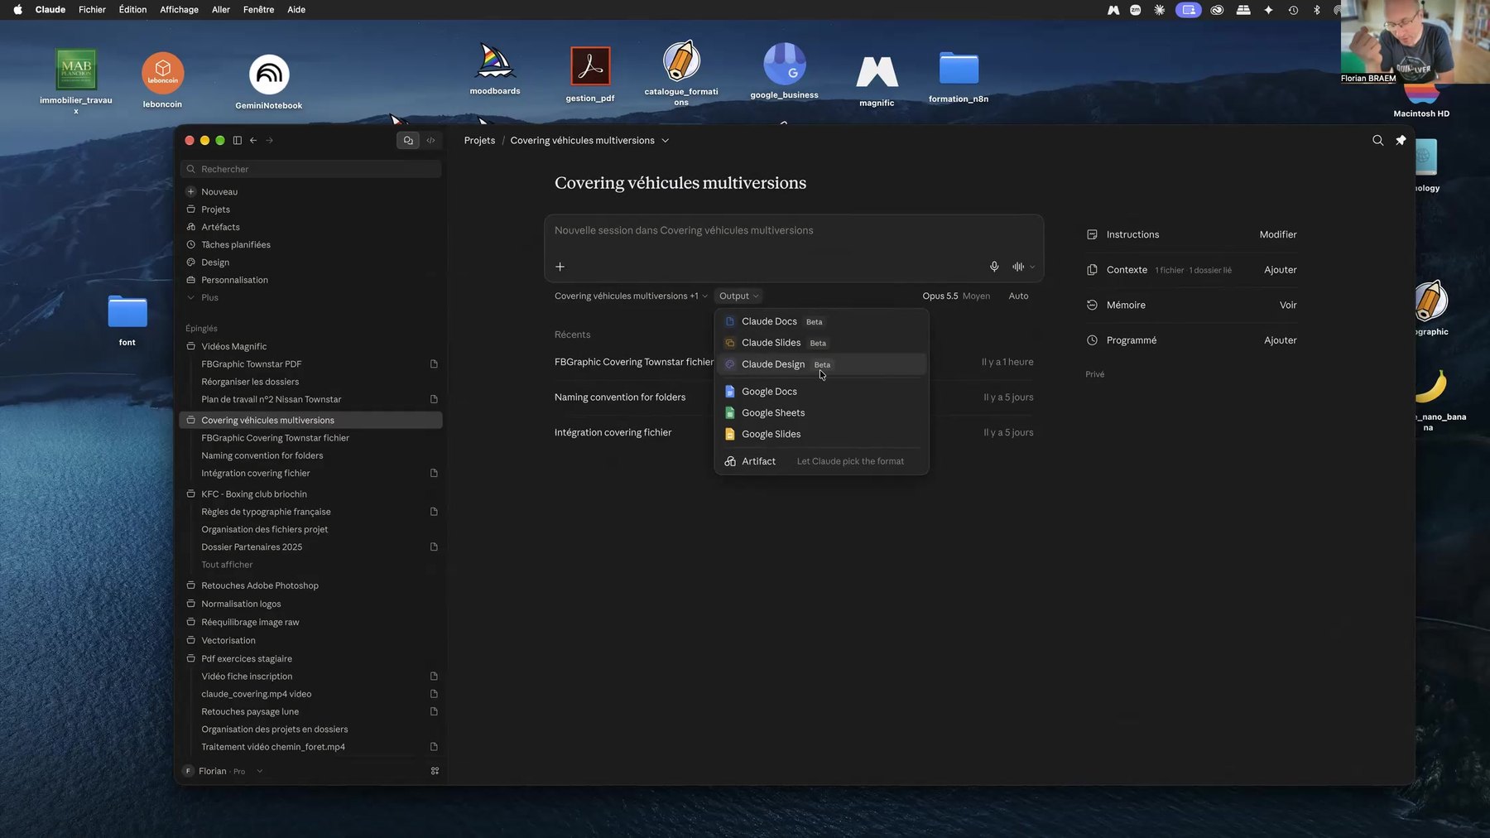This screenshot has height=838, width=1490.
Task: Start dictation with the microphone icon
Action: pyautogui.click(x=994, y=267)
